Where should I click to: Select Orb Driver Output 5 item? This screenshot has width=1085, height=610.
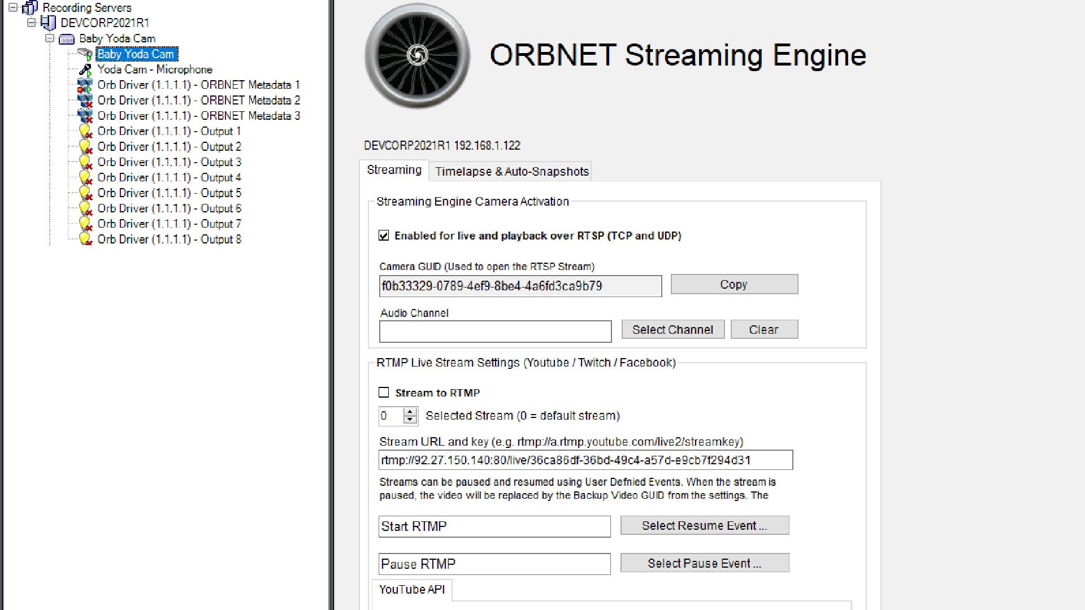tap(169, 193)
